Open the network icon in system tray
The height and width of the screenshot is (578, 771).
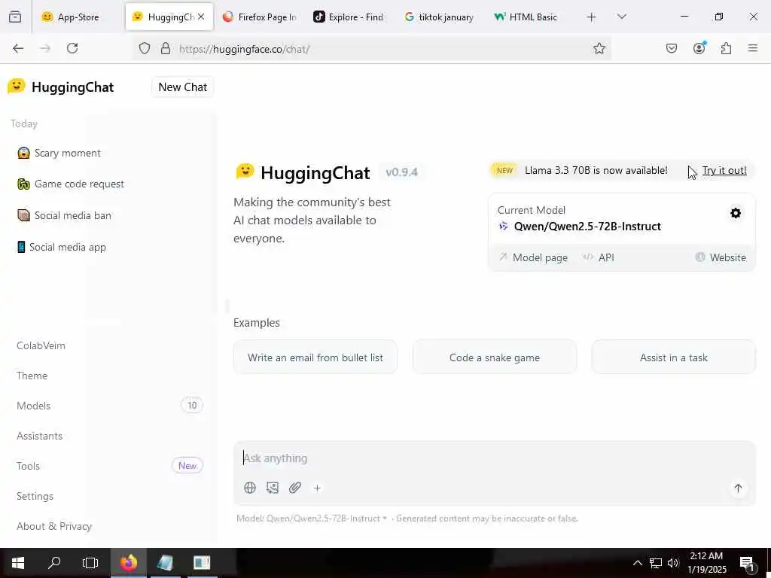656,563
